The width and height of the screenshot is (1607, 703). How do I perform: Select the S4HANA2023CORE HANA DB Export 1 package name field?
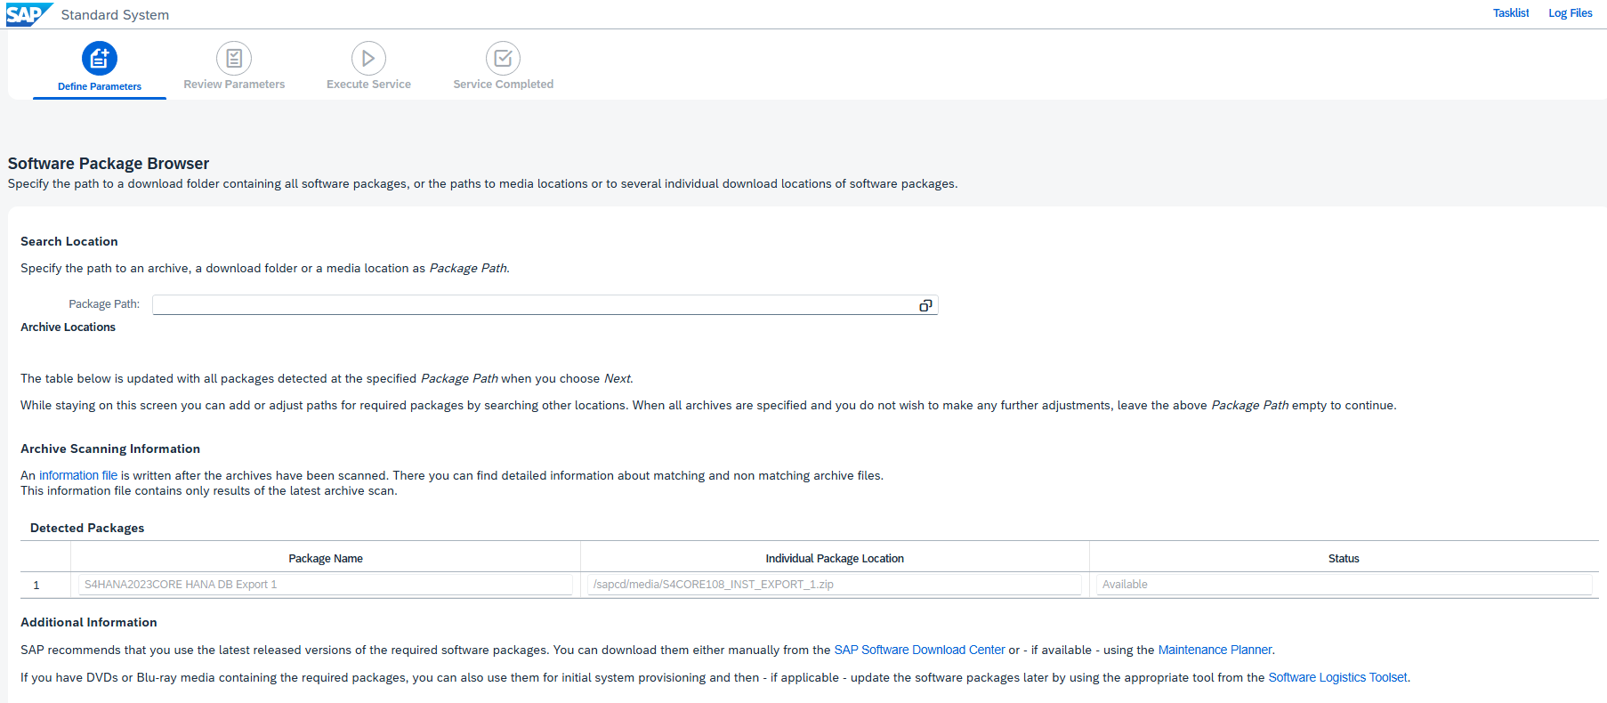pos(326,585)
